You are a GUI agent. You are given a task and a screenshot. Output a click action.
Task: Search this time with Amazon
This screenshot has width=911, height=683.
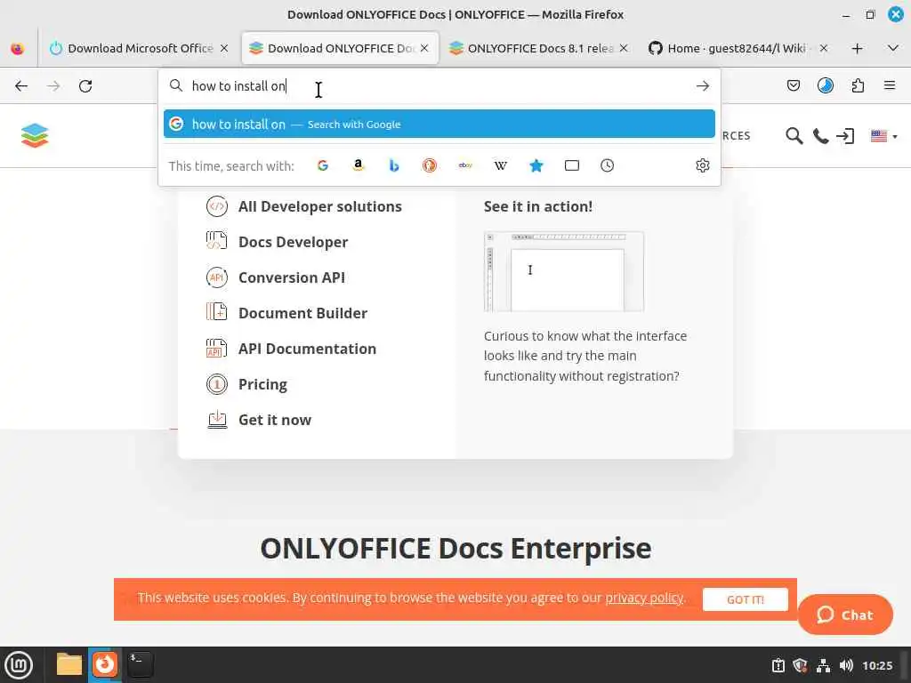359,165
